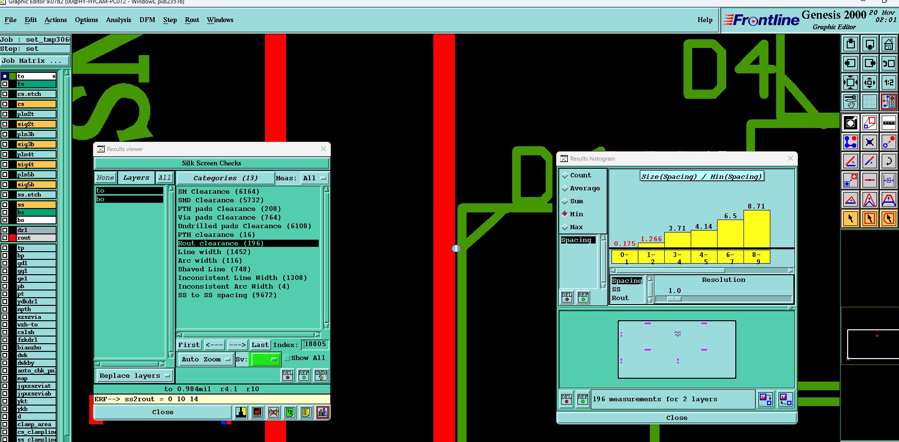Click the Layers header button in Results viewer
899x442 pixels.
tap(136, 177)
